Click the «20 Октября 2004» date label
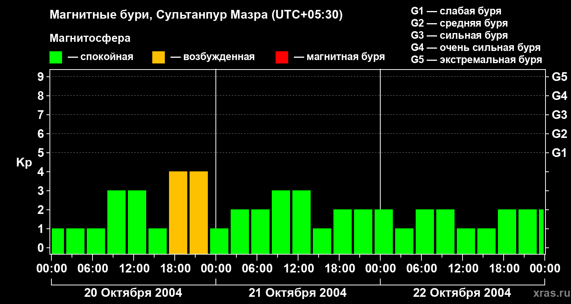The image size is (571, 304). [133, 293]
